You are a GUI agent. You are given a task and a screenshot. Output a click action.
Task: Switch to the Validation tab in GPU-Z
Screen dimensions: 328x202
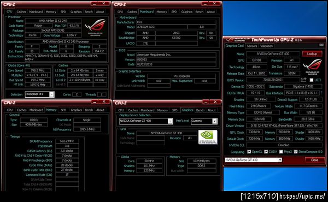[x=266, y=46]
